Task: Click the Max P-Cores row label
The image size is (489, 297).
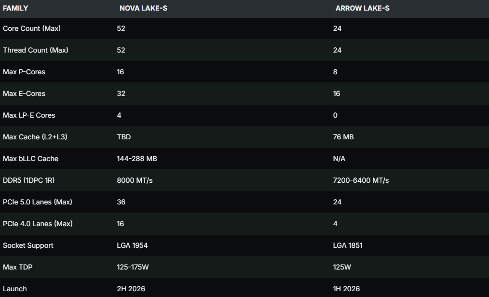Action: [x=24, y=72]
